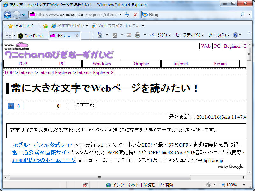Click the horizontal scrollbar right arrow
Viewport: 255px width, 191px height.
pyautogui.click(x=244, y=177)
